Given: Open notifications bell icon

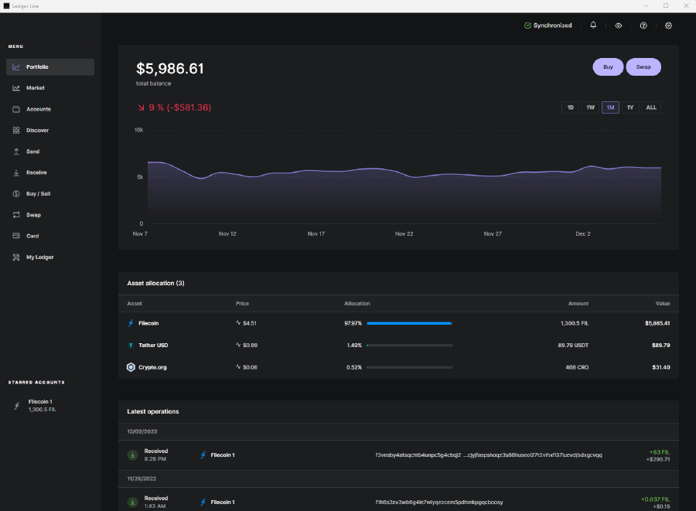Looking at the screenshot, I should pos(593,26).
